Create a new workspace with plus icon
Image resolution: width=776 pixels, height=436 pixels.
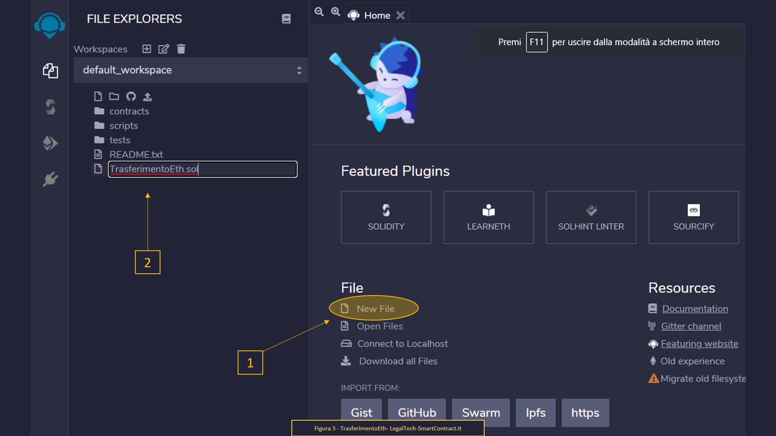point(147,49)
